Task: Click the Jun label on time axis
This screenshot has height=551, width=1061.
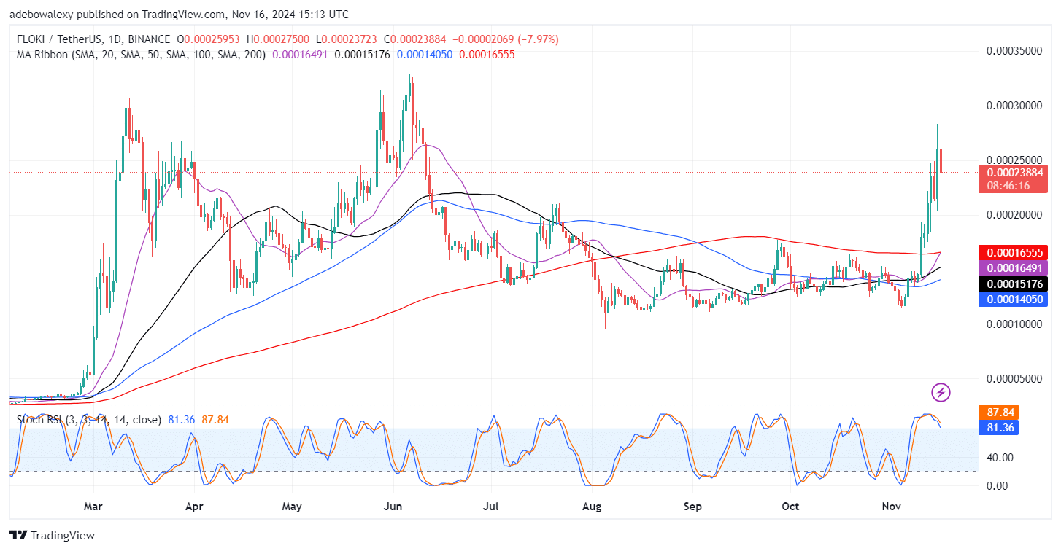Action: coord(393,505)
